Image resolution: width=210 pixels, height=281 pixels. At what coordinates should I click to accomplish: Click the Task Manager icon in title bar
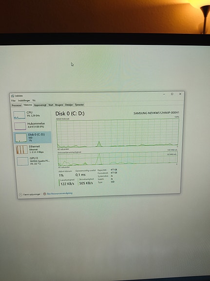click(13, 96)
